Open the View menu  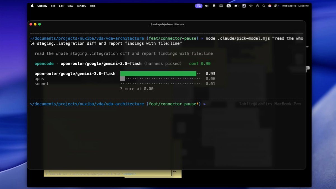[x=70, y=6]
